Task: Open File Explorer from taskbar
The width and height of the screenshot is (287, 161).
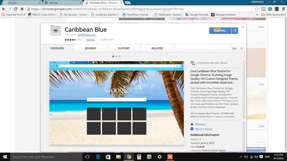Action: 118,157
